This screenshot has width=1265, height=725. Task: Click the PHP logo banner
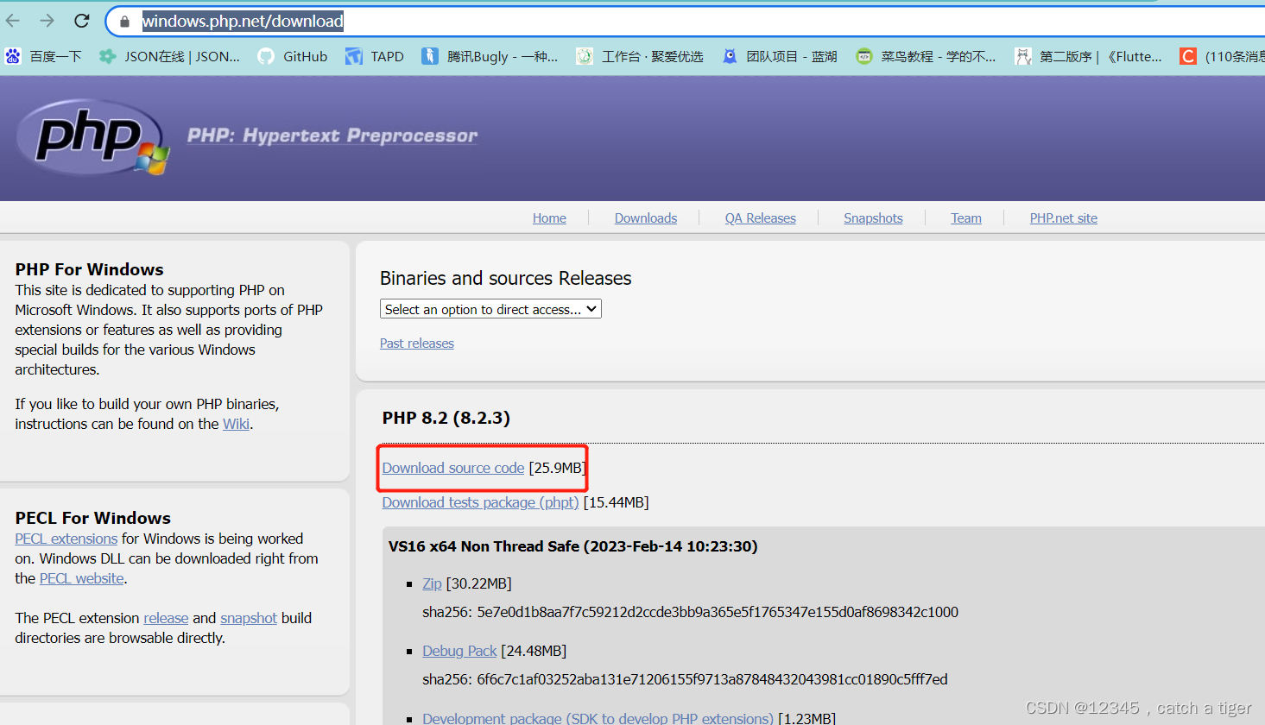pyautogui.click(x=91, y=136)
